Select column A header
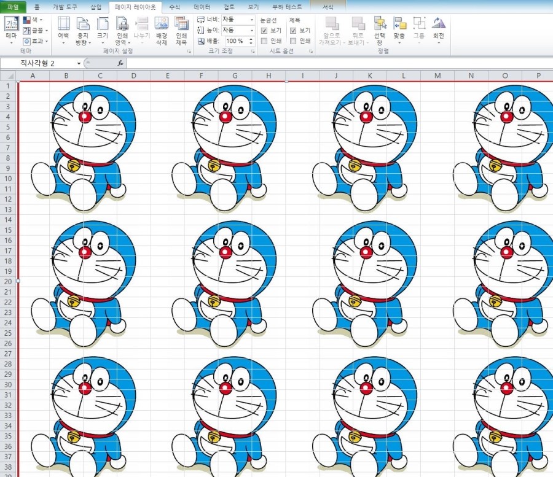Viewport: 553px width, 477px height. coord(33,76)
